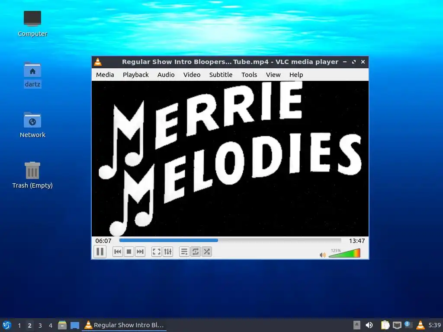Switch to workspace 4
The width and height of the screenshot is (443, 332).
[51, 326]
